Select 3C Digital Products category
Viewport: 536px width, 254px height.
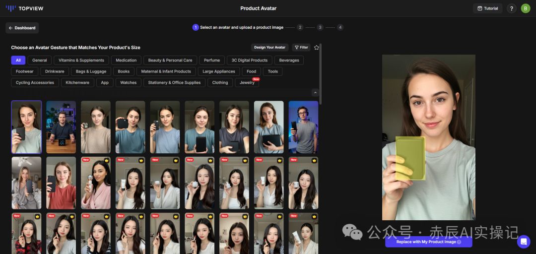pos(250,60)
